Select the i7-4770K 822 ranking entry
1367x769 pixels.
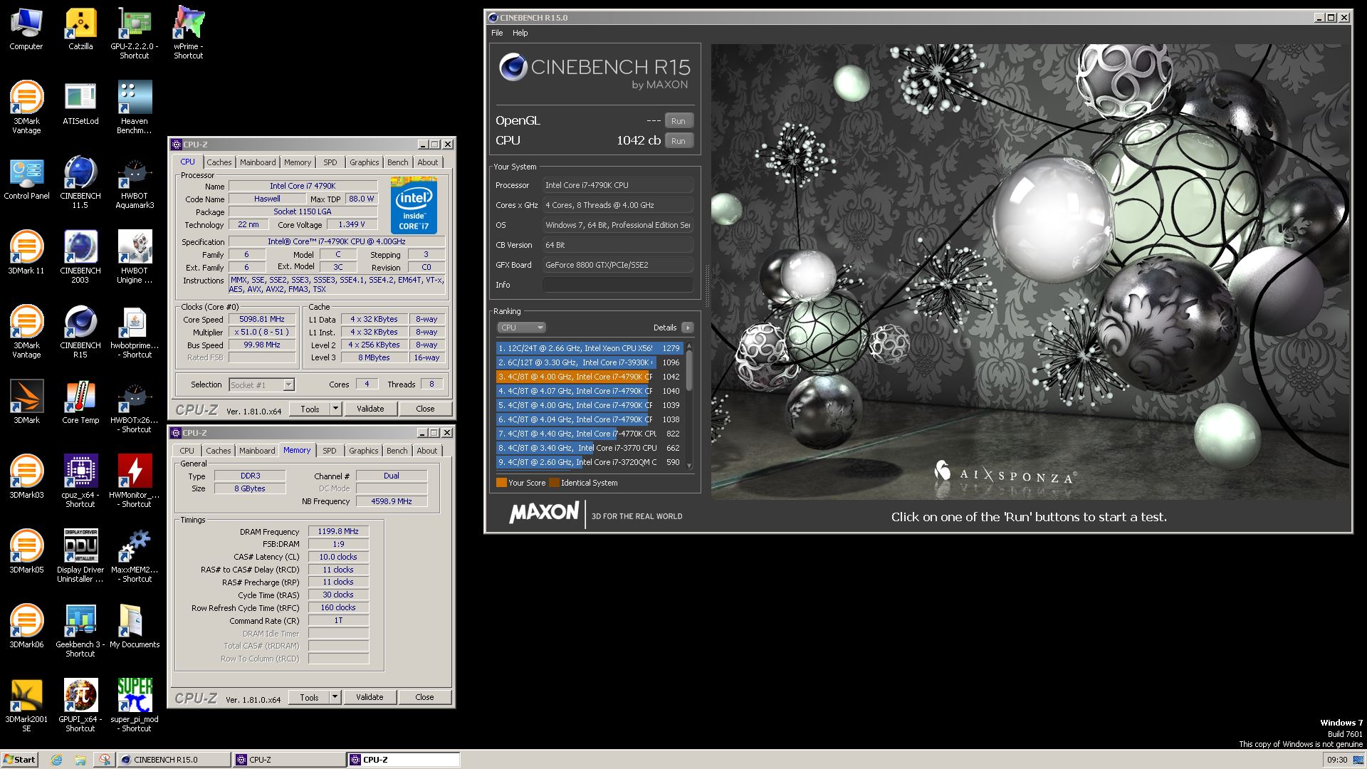(590, 434)
